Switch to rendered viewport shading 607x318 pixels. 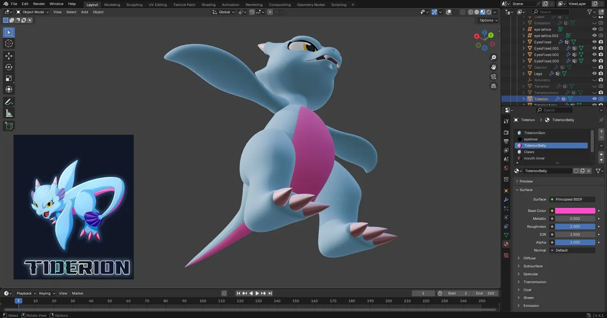point(488,12)
